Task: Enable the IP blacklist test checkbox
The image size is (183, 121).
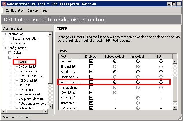Action: (91, 66)
